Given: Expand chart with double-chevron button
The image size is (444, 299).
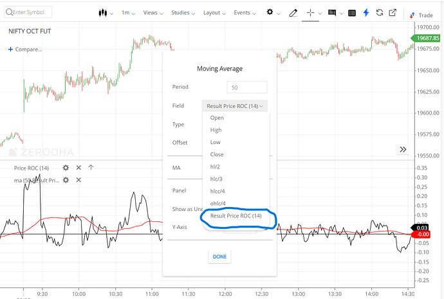Looking at the screenshot, I should pyautogui.click(x=403, y=149).
